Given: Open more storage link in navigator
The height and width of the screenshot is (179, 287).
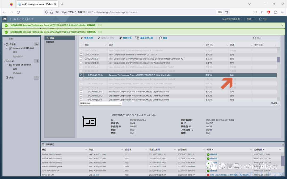Looking at the screenshot, I should click(x=18, y=73).
